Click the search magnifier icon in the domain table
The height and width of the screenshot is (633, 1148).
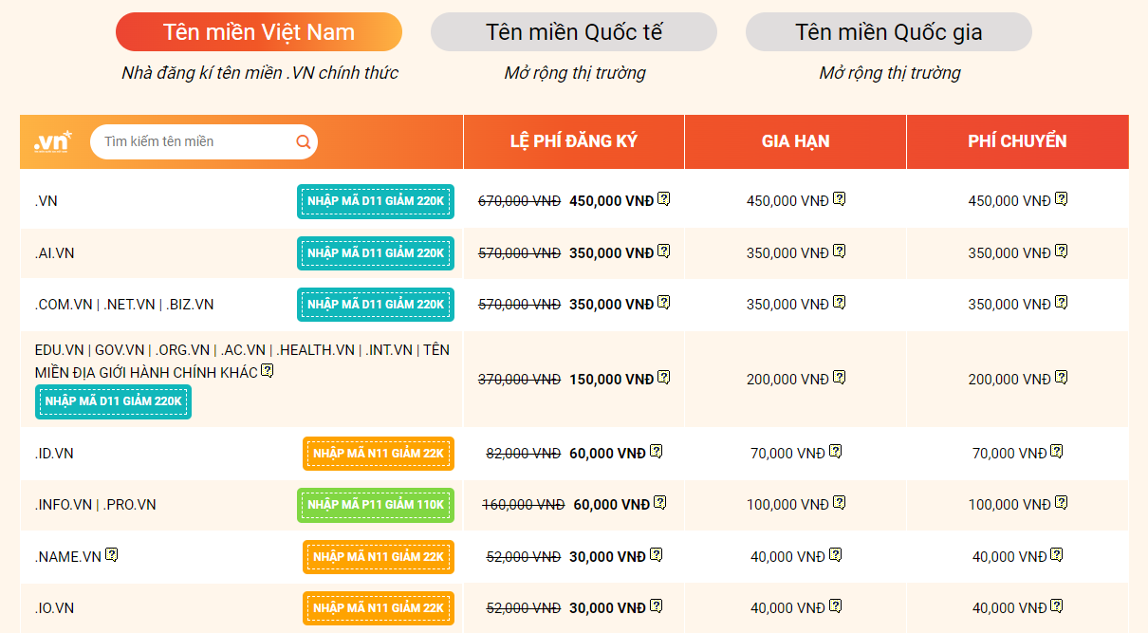(303, 140)
